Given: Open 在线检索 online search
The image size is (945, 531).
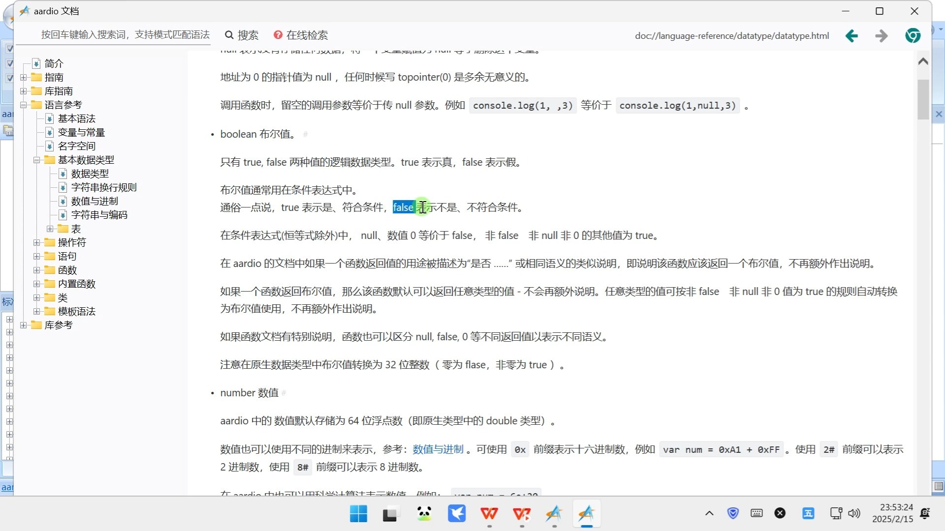Looking at the screenshot, I should [301, 35].
